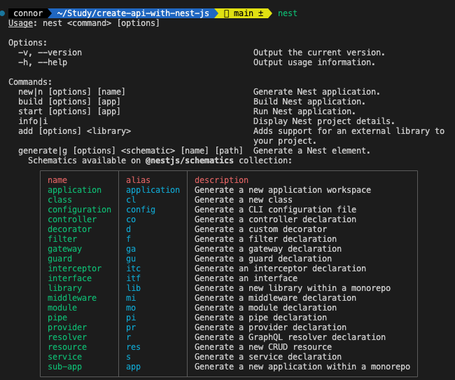Click 'guard' in the name column
Viewport: 455px width, 380px height.
(59, 259)
